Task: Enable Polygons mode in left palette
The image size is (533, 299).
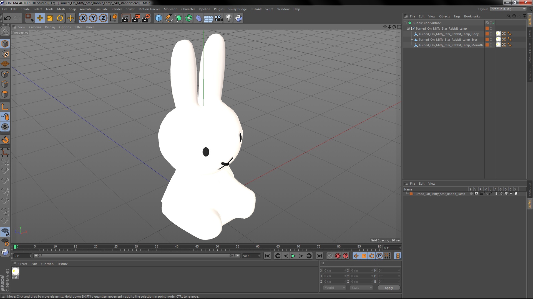Action: coord(5,94)
